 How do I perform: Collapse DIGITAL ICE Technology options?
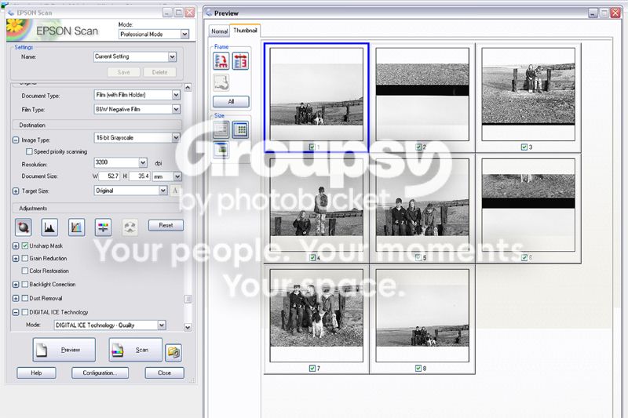(x=16, y=312)
